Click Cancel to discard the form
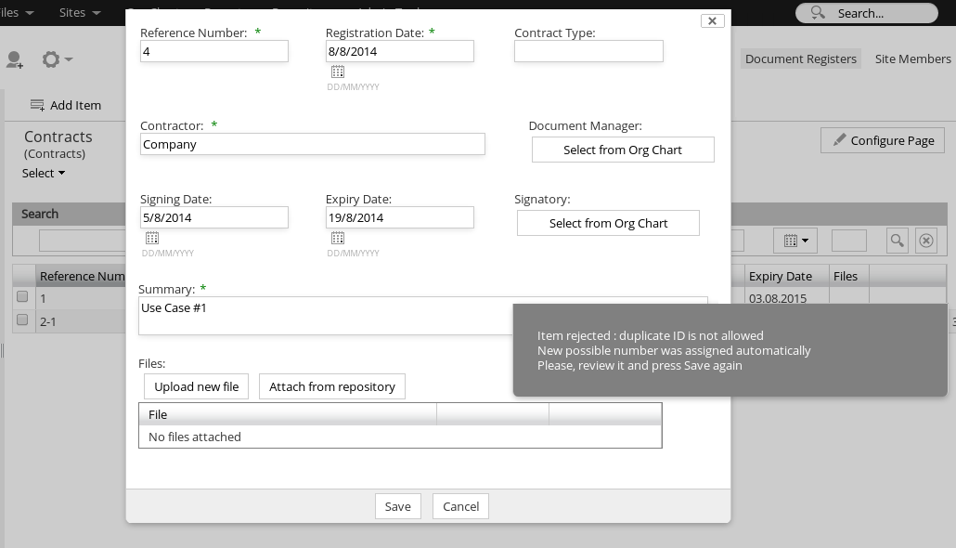Viewport: 956px width, 548px height. [460, 506]
